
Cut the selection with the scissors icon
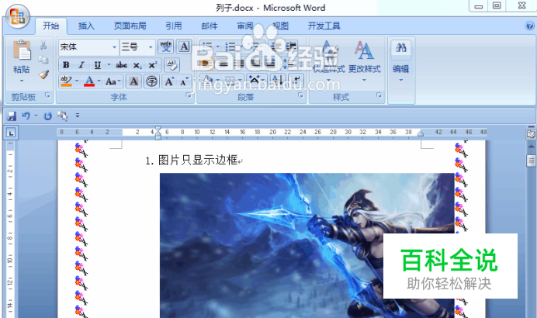43,45
